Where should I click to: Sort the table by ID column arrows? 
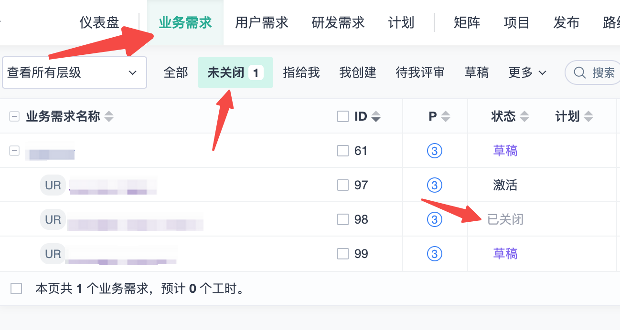pos(376,116)
